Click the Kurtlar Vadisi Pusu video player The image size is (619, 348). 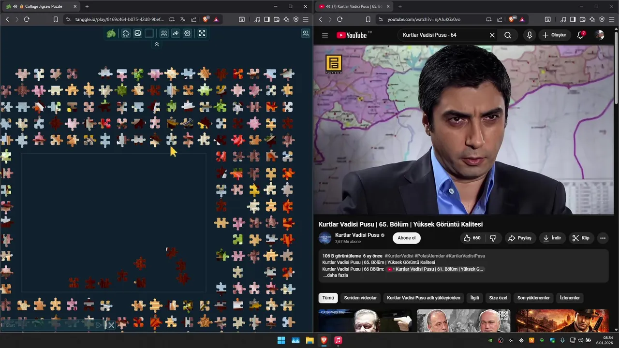[463, 130]
